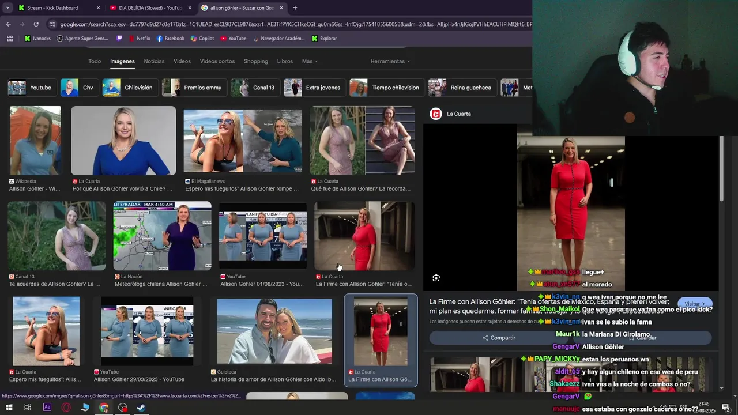The image size is (738, 415).
Task: Select the Noticias search tab
Action: 154,61
